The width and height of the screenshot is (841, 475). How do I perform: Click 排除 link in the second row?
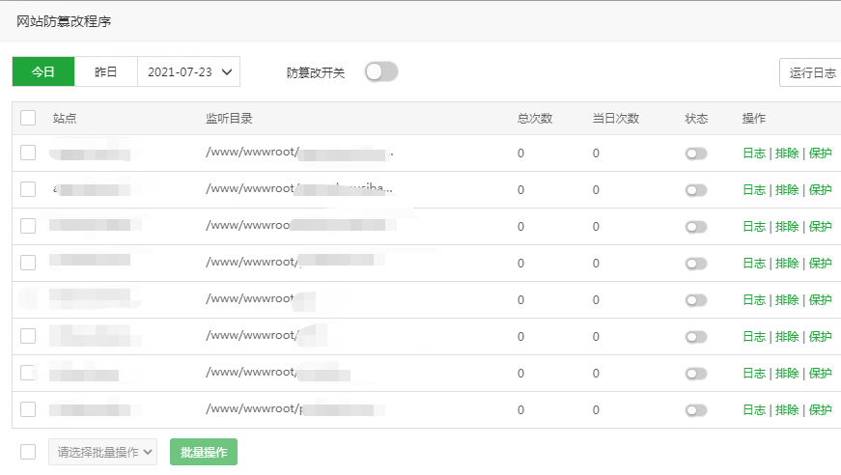click(787, 189)
